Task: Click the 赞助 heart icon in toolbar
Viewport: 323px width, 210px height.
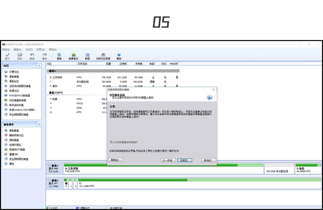Action: click(119, 56)
